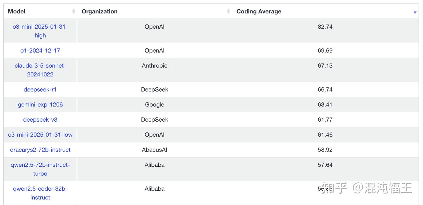Click the sort arrows in Model column

(x=73, y=11)
